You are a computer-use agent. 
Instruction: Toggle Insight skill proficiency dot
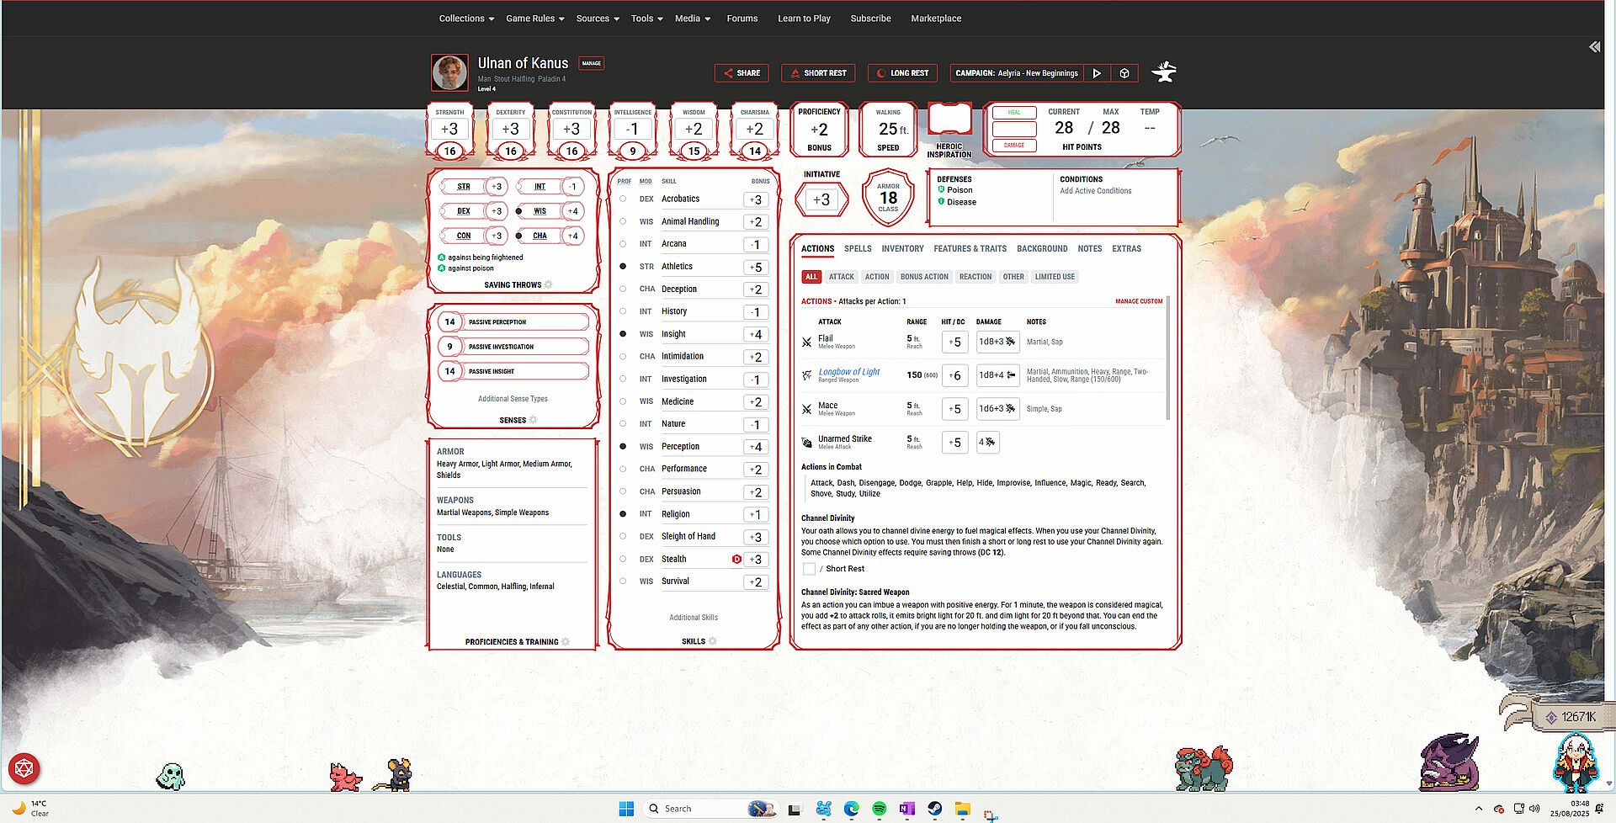(623, 334)
